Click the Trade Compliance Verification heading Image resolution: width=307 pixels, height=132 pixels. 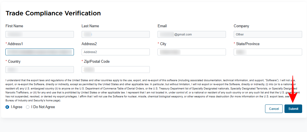[53, 13]
